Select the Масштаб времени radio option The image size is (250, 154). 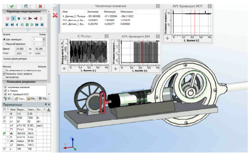tap(4, 44)
